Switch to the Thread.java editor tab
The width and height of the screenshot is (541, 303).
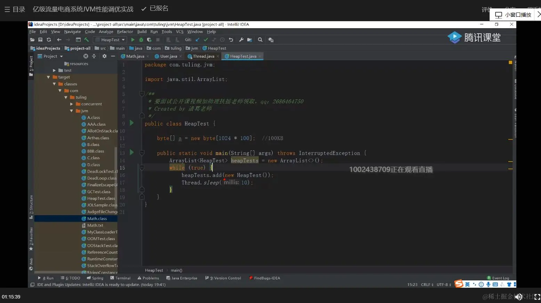(x=203, y=56)
